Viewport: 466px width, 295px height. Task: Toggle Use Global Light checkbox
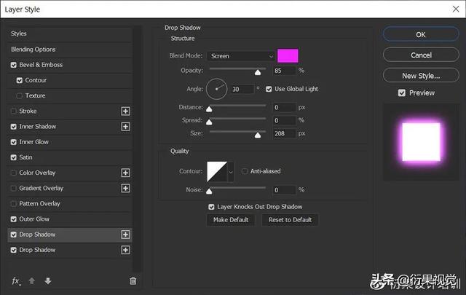(269, 89)
